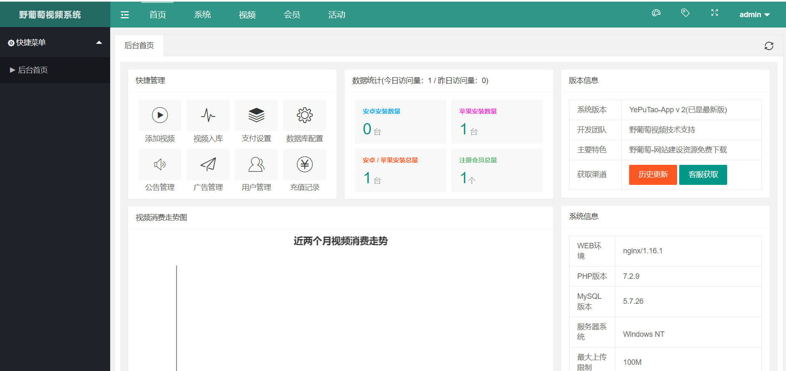
Task: Click the 服务器系统 row label
Action: tap(592, 332)
